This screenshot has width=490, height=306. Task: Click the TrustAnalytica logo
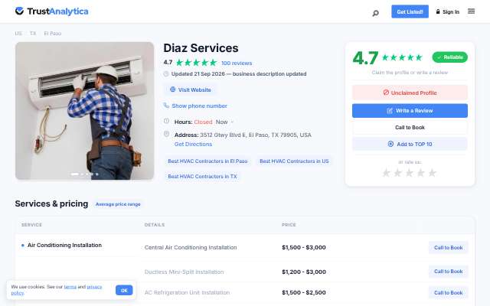[x=51, y=11]
